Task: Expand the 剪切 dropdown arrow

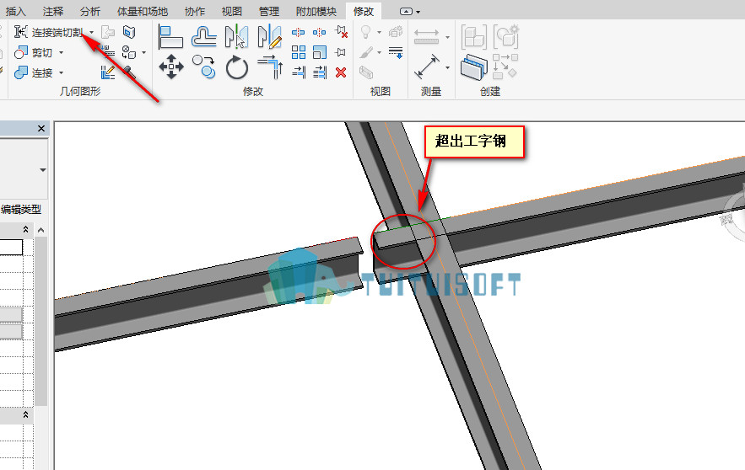Action: coord(62,53)
